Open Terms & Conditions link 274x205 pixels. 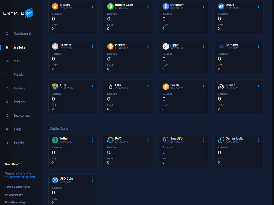point(17,187)
